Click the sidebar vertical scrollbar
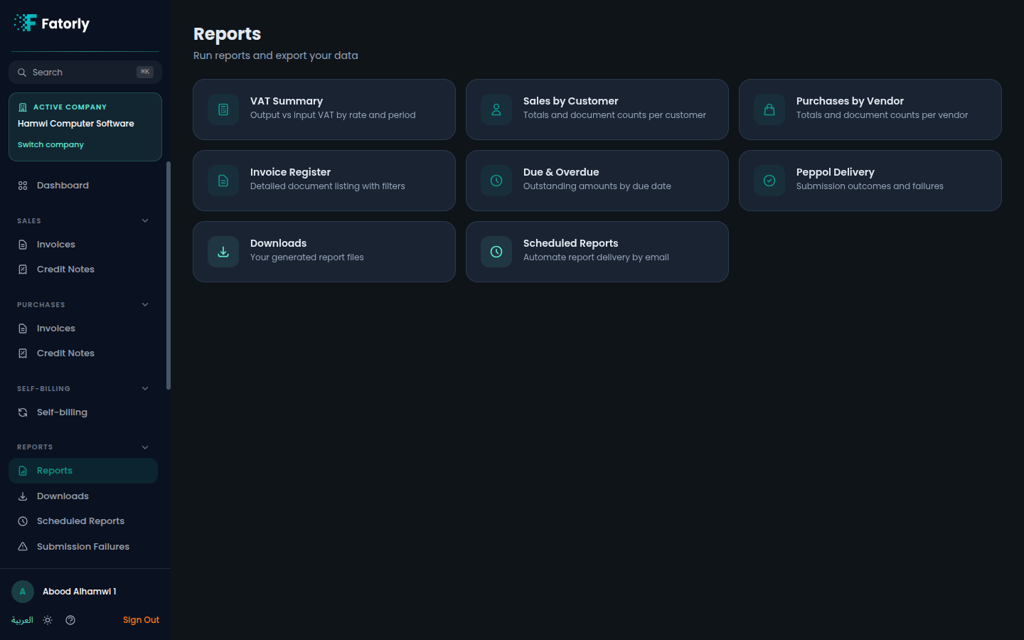 click(x=169, y=276)
